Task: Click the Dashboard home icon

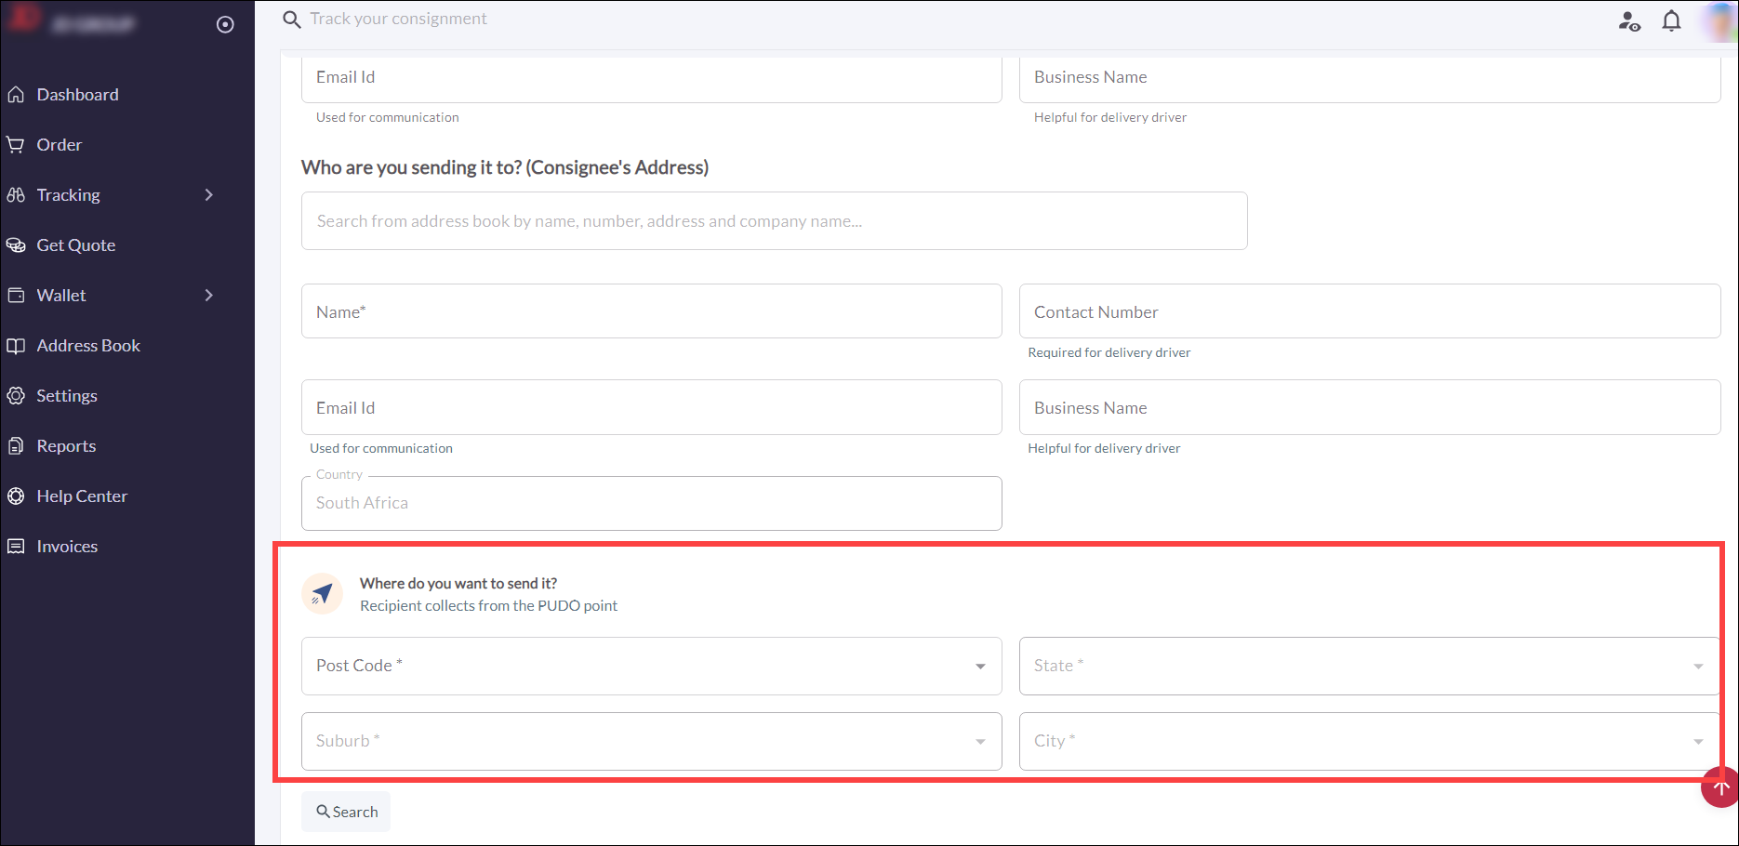Action: (16, 95)
